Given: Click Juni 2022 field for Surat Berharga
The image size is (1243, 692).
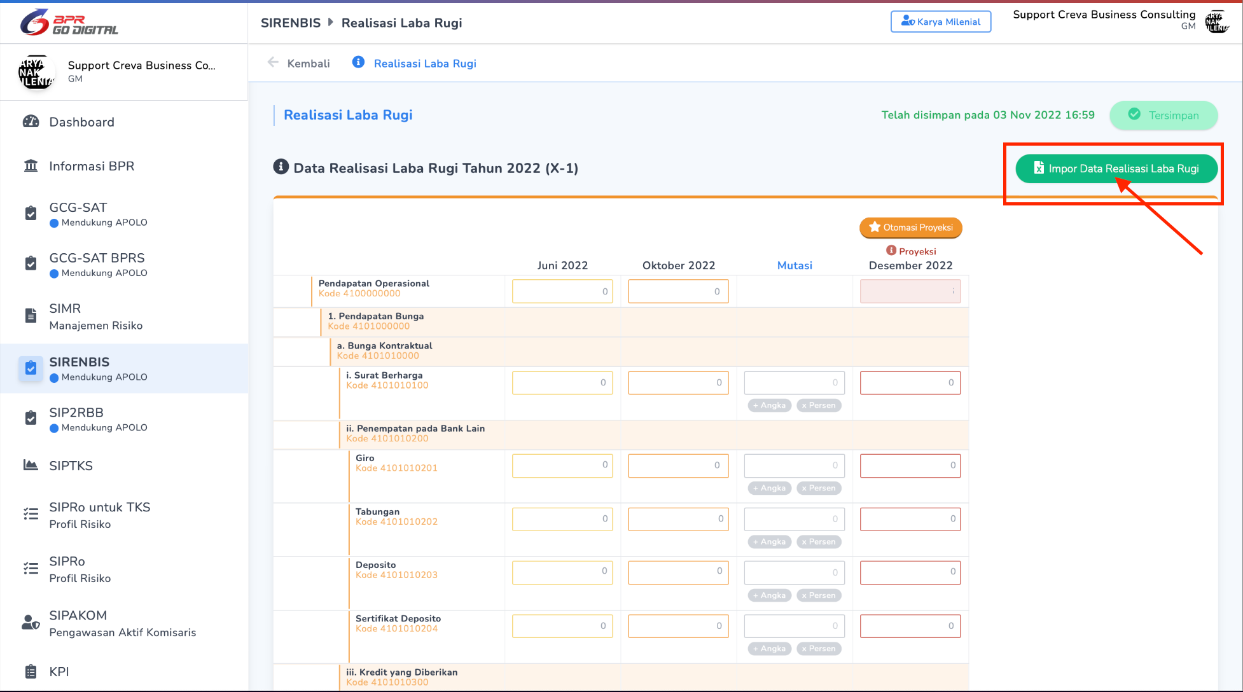Looking at the screenshot, I should 562,382.
